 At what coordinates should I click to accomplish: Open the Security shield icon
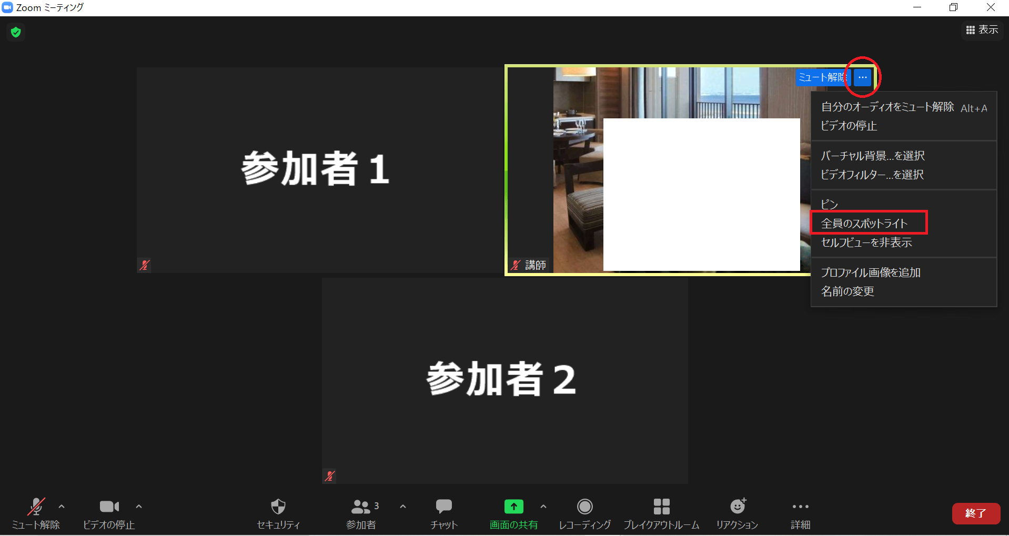pyautogui.click(x=278, y=507)
